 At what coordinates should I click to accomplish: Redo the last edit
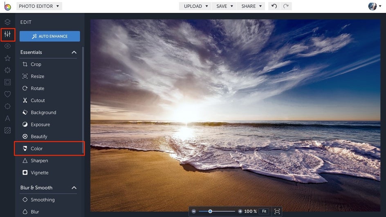pos(286,6)
